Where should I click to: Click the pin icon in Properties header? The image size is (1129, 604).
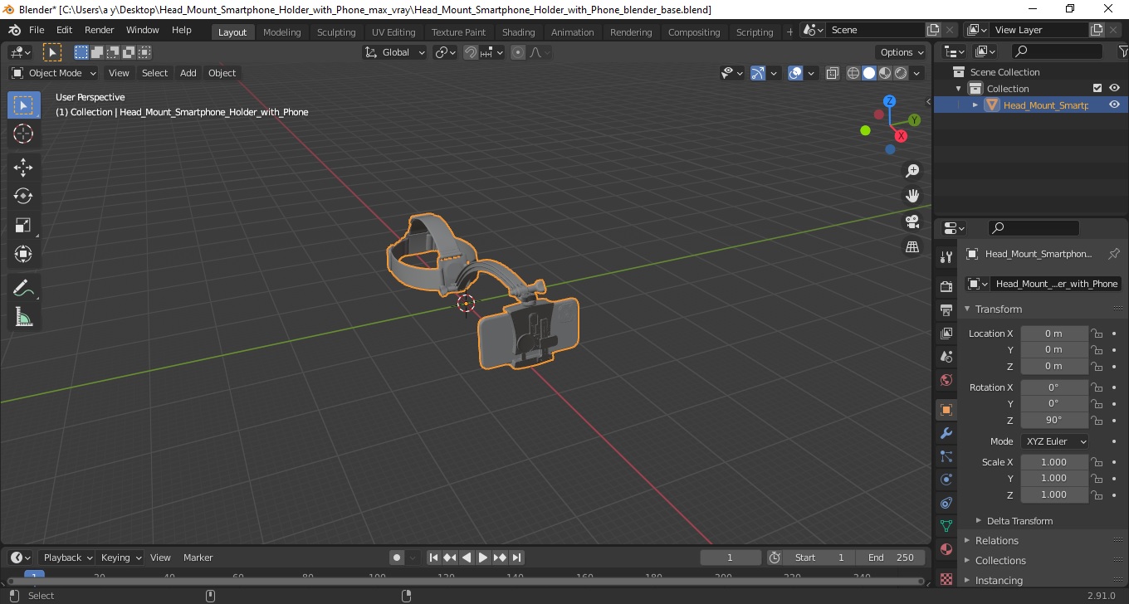pyautogui.click(x=1114, y=254)
